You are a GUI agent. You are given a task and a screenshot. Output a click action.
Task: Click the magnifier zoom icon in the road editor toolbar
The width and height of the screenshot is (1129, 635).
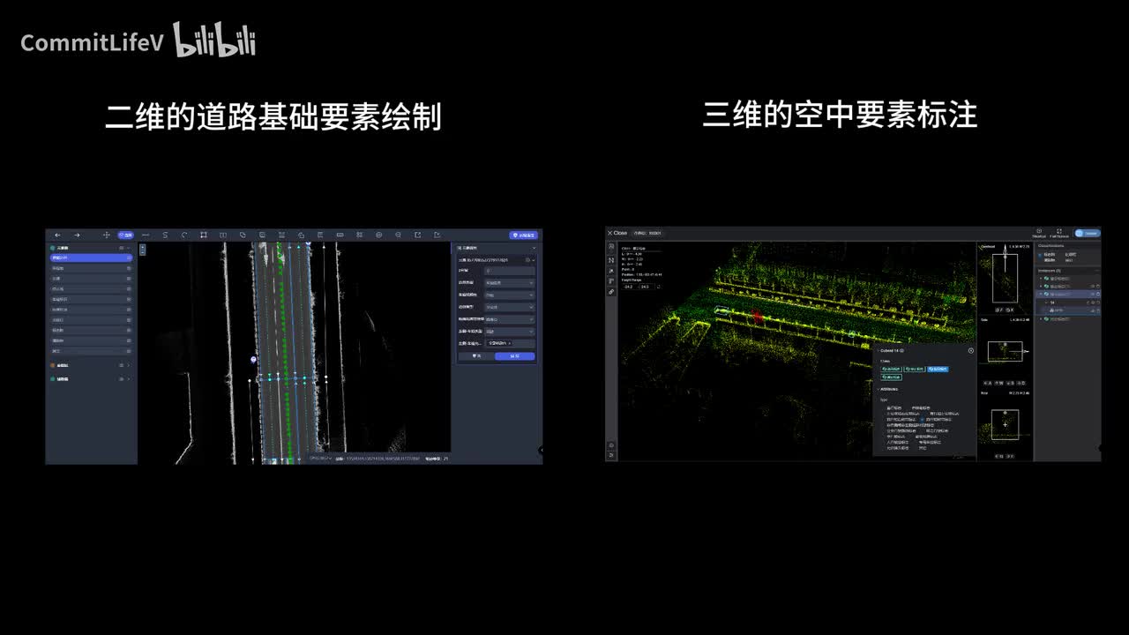click(398, 235)
